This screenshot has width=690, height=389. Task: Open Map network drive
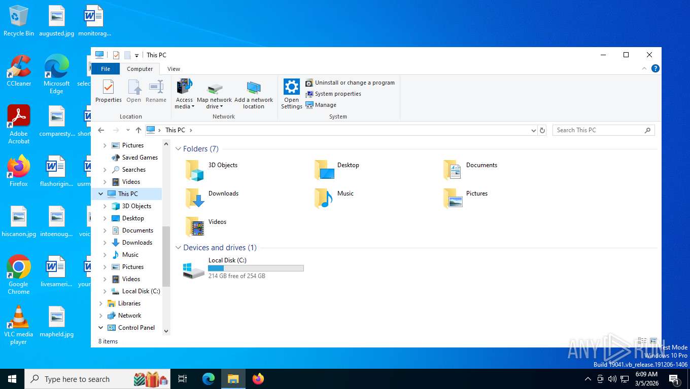point(214,94)
